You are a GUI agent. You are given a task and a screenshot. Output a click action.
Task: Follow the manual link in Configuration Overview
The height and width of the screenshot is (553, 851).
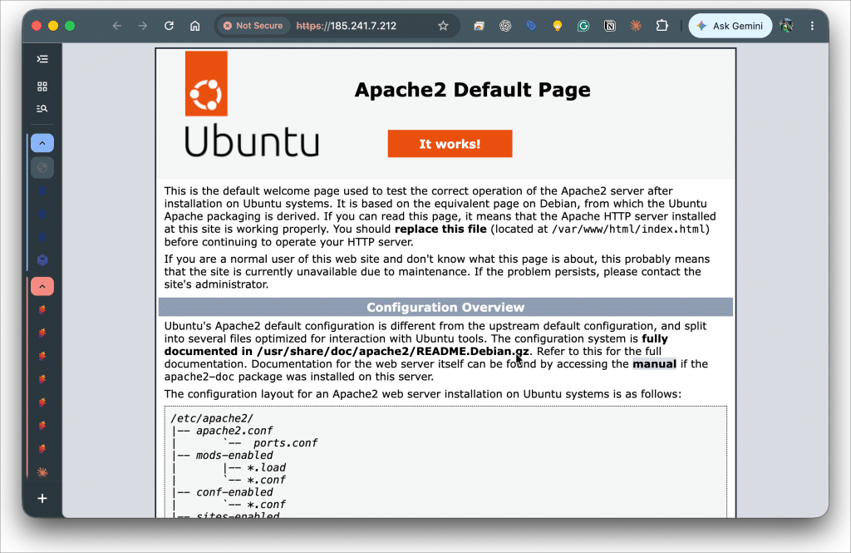[x=654, y=364]
